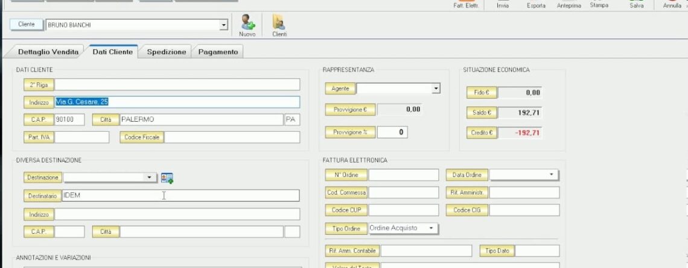The image size is (688, 268).
Task: Click the Fido € button
Action: coord(482,92)
